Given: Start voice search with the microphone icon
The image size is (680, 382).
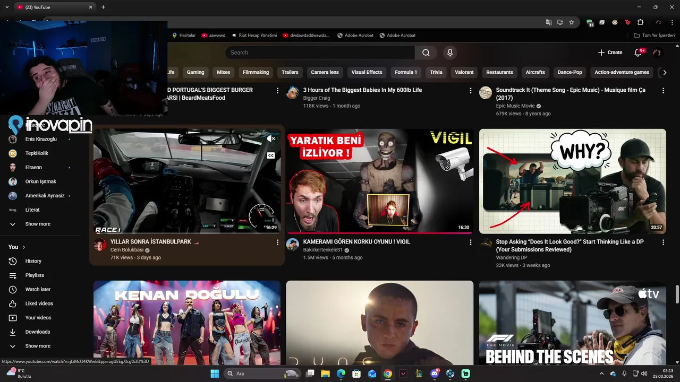Looking at the screenshot, I should click(450, 53).
